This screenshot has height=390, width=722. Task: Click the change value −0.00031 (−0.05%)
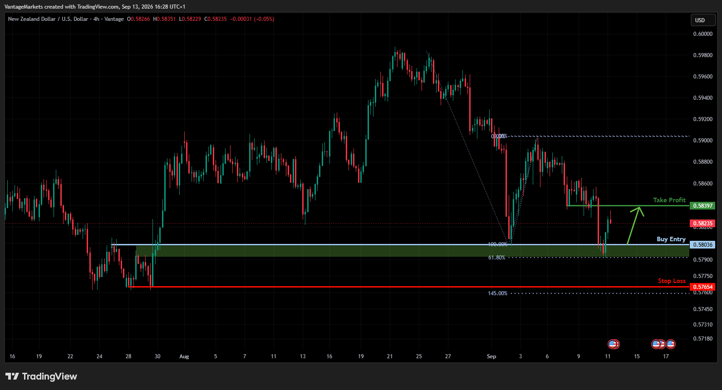point(252,19)
